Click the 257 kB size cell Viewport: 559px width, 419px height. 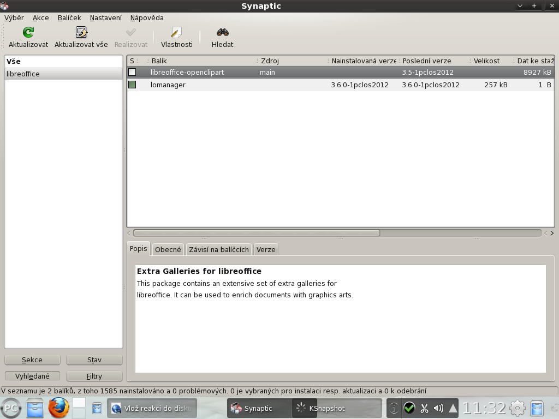coord(496,85)
